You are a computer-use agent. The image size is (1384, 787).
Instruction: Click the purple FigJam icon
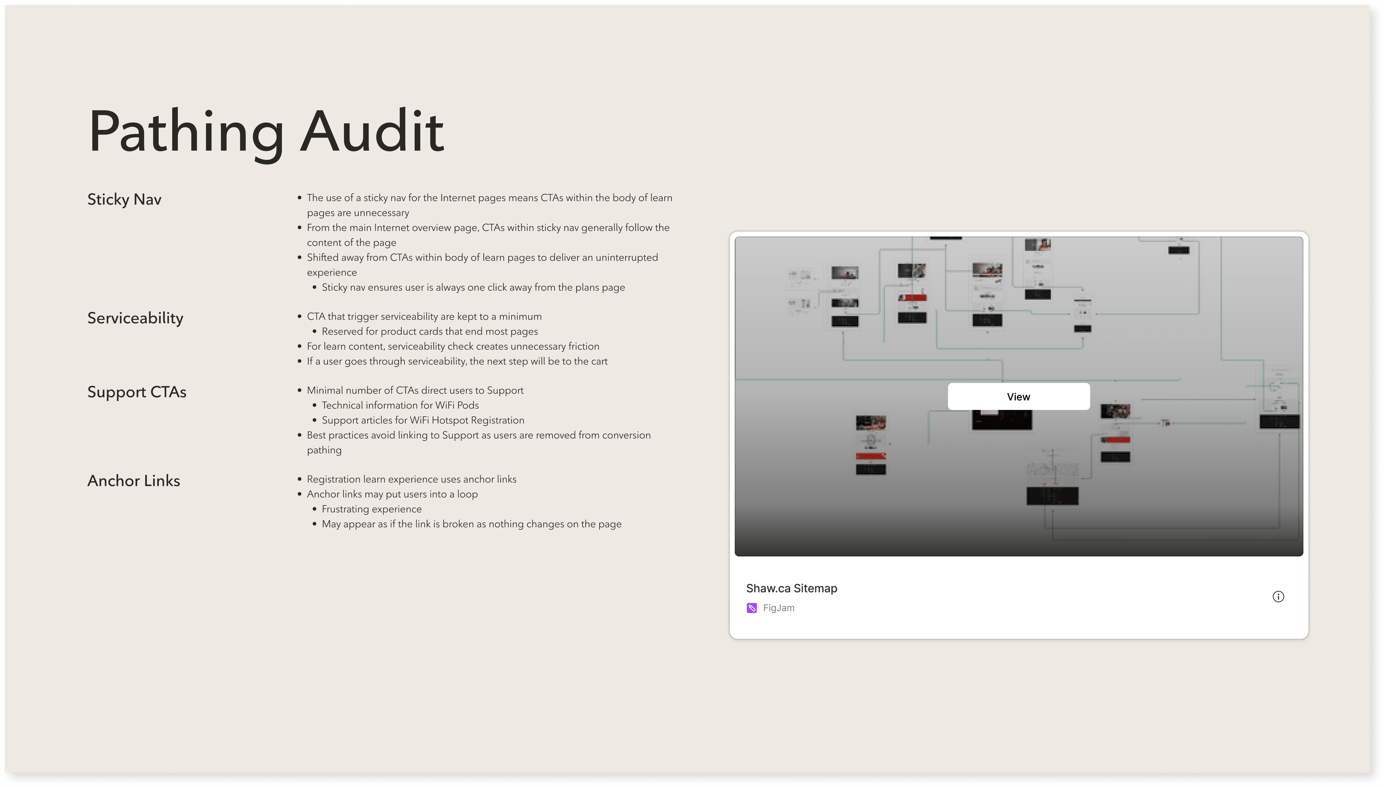click(752, 608)
